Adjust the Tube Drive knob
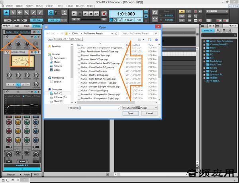 pos(18,44)
